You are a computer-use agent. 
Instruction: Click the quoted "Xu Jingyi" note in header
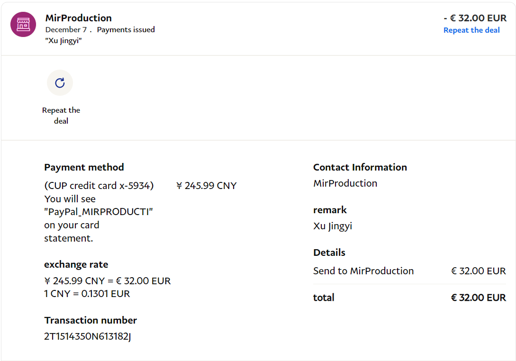coord(63,41)
